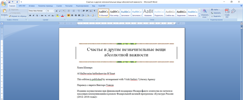Image resolution: width=243 pixels, height=100 pixels.
Task: Apply Заголовок 1 style
Action: (126, 13)
